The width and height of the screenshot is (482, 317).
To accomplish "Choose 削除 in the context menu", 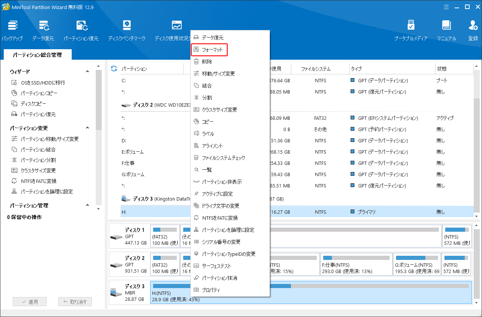I will point(230,62).
